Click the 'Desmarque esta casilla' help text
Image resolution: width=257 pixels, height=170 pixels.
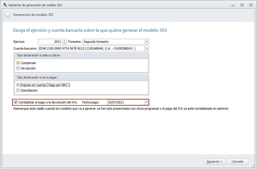click(x=121, y=109)
